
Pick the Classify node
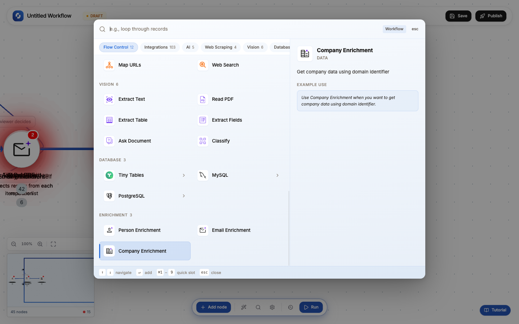(x=238, y=141)
